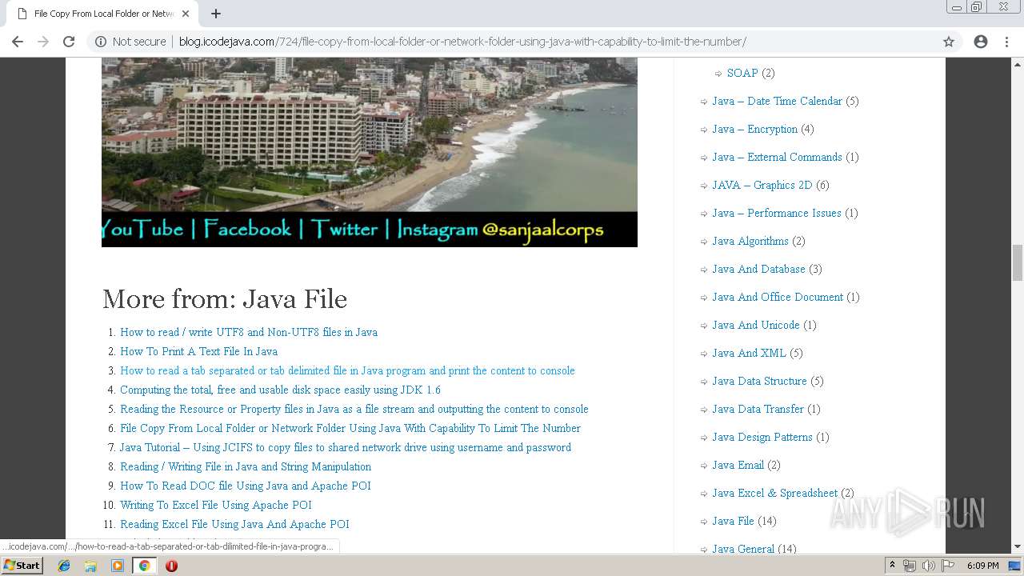Open JAVA – Graphics 2D category

coord(762,185)
